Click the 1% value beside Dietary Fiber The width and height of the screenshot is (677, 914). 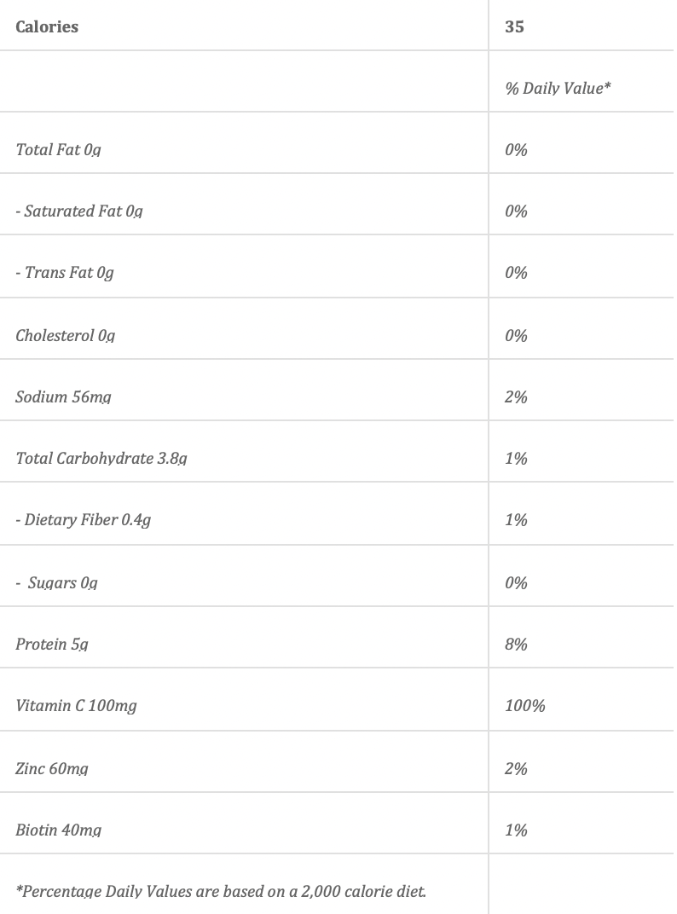tap(516, 520)
